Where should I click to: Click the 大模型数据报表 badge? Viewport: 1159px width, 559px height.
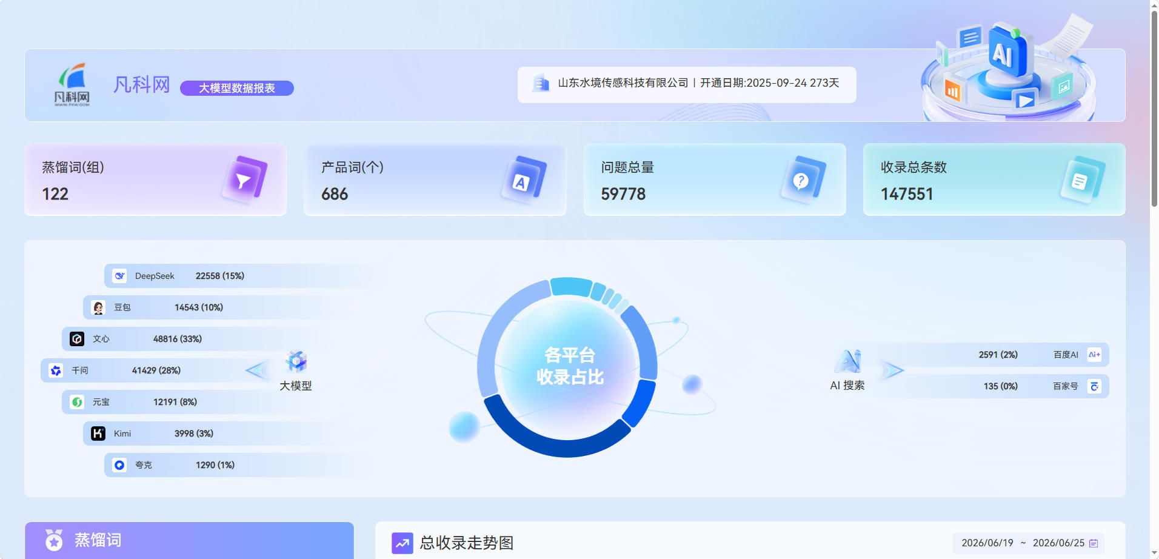(237, 89)
